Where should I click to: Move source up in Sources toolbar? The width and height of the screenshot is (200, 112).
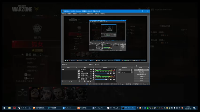click(88, 81)
